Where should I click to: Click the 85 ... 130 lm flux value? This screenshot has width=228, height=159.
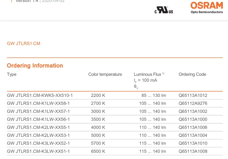click(153, 95)
